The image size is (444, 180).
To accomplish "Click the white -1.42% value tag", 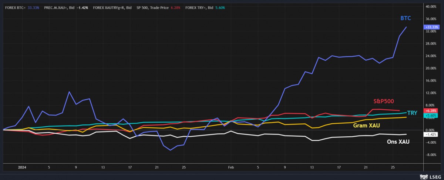I will point(432,134).
